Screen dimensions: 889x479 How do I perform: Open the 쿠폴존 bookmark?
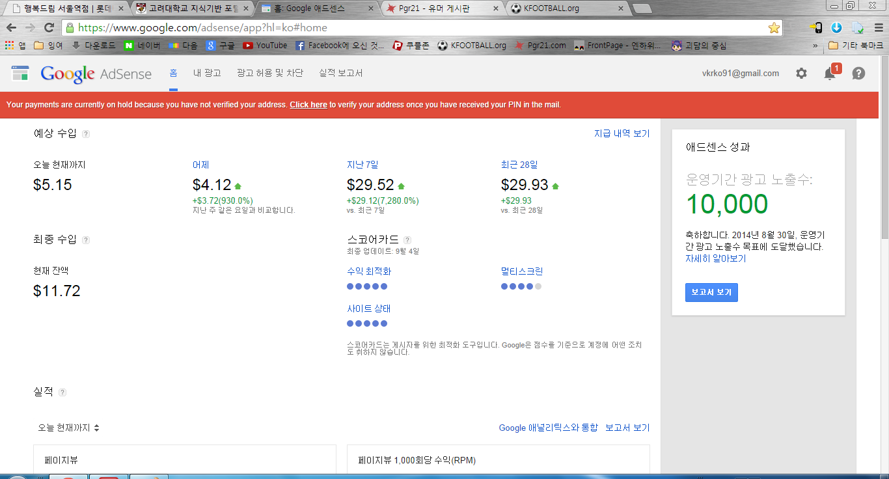click(411, 46)
